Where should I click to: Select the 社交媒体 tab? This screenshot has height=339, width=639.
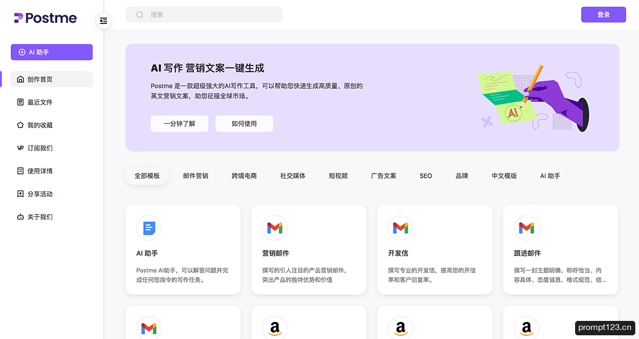[x=293, y=176]
